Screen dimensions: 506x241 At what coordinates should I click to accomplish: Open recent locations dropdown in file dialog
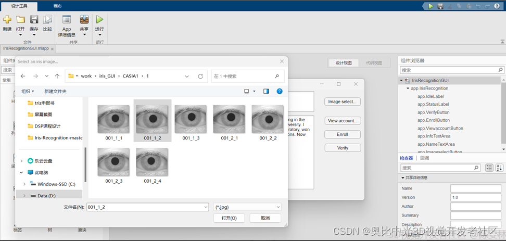click(46, 76)
